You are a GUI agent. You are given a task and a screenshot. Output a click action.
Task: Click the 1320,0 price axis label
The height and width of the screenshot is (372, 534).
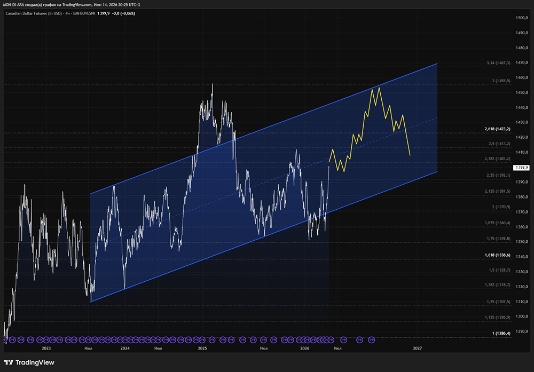[522, 287]
